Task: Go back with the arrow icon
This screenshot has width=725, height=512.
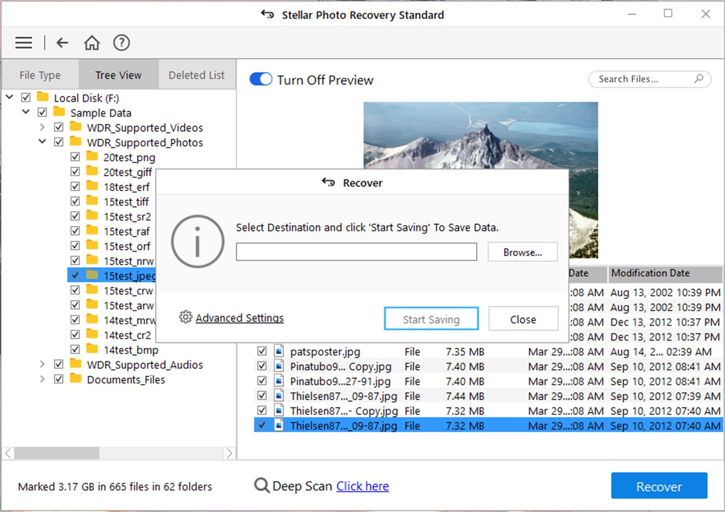Action: (62, 42)
